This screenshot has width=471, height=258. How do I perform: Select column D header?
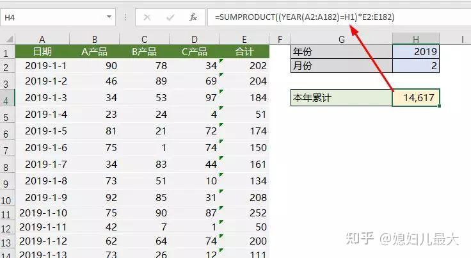pos(195,39)
